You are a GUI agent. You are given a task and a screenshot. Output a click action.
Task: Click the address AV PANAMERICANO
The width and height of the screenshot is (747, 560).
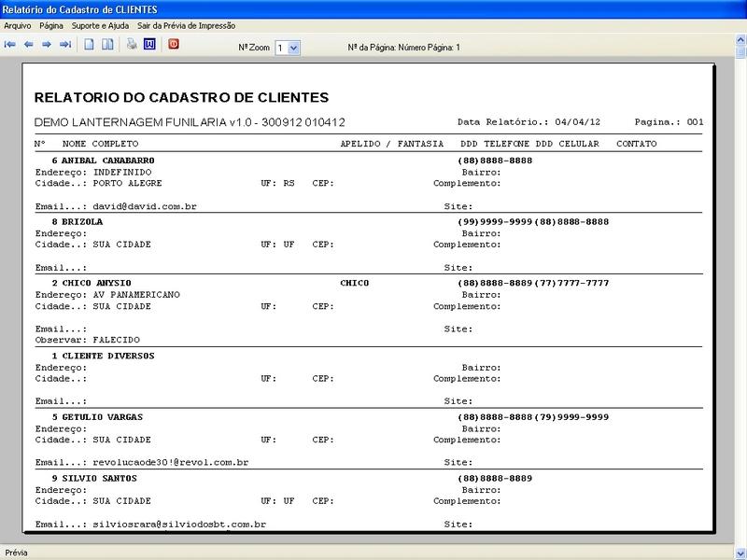[x=136, y=295]
